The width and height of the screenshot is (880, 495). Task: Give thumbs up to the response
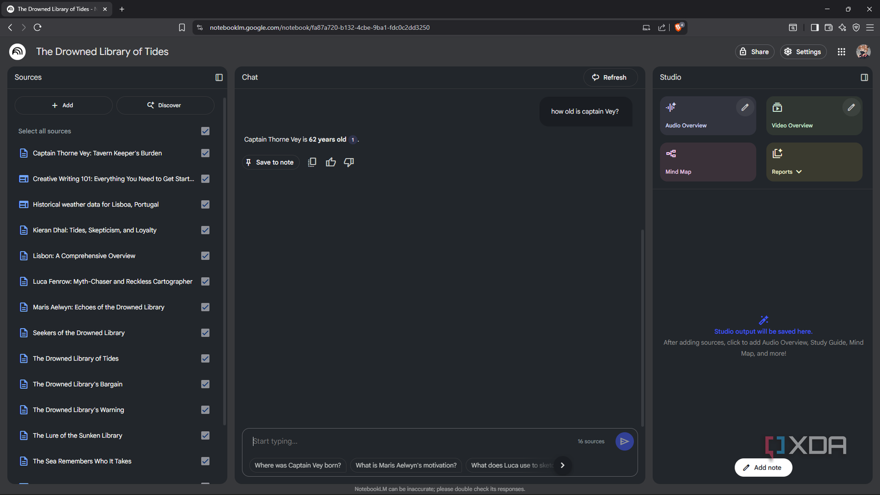331,162
